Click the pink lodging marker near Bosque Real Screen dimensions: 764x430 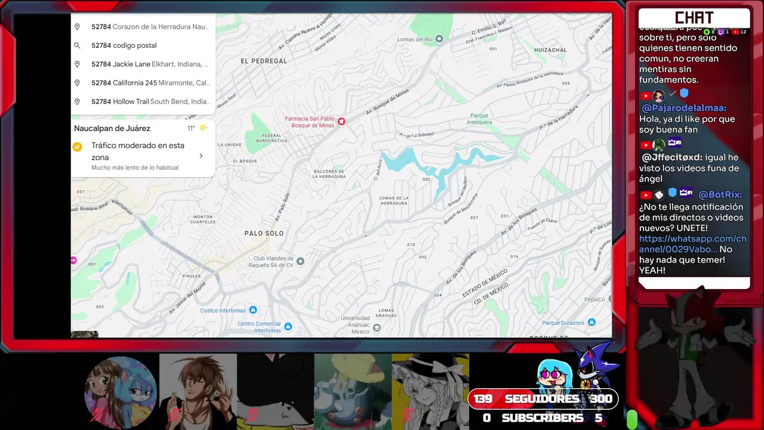(73, 260)
